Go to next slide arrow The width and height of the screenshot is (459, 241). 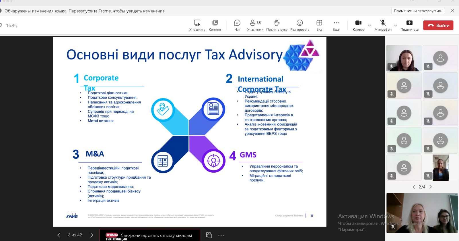[92, 235]
